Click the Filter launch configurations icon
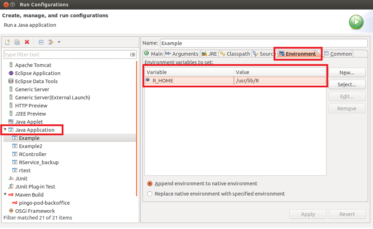The image size is (373, 229). (x=51, y=42)
